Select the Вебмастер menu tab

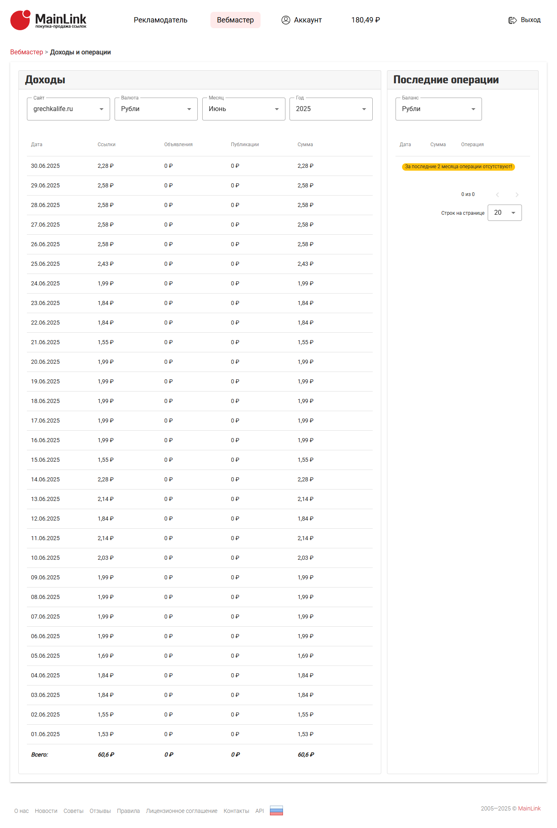tap(235, 20)
